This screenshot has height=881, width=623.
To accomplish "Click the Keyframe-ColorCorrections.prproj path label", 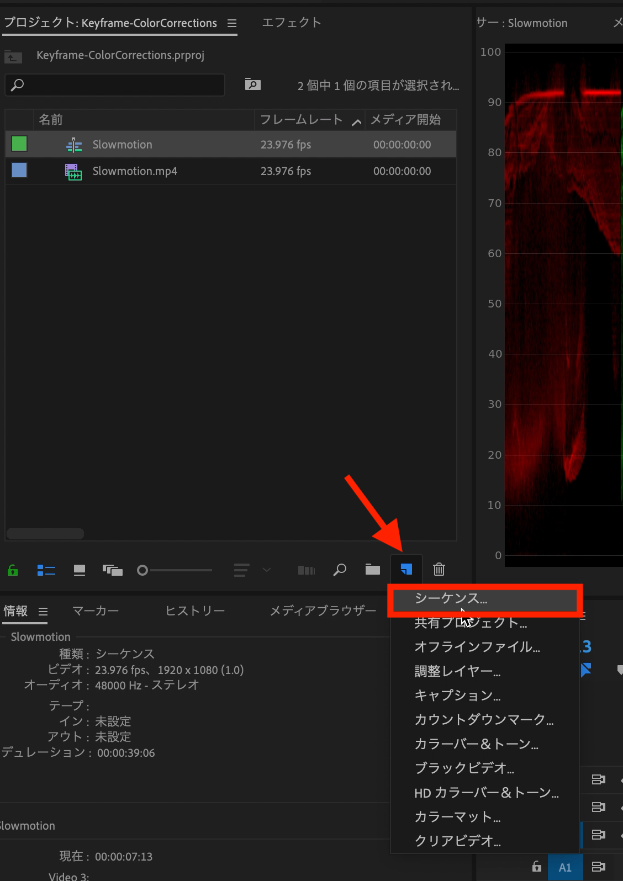I will 120,55.
